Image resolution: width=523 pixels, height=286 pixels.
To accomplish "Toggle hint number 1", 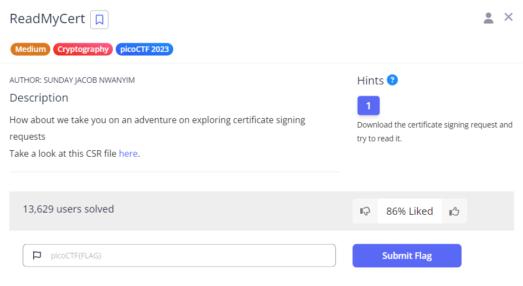I will click(x=368, y=105).
